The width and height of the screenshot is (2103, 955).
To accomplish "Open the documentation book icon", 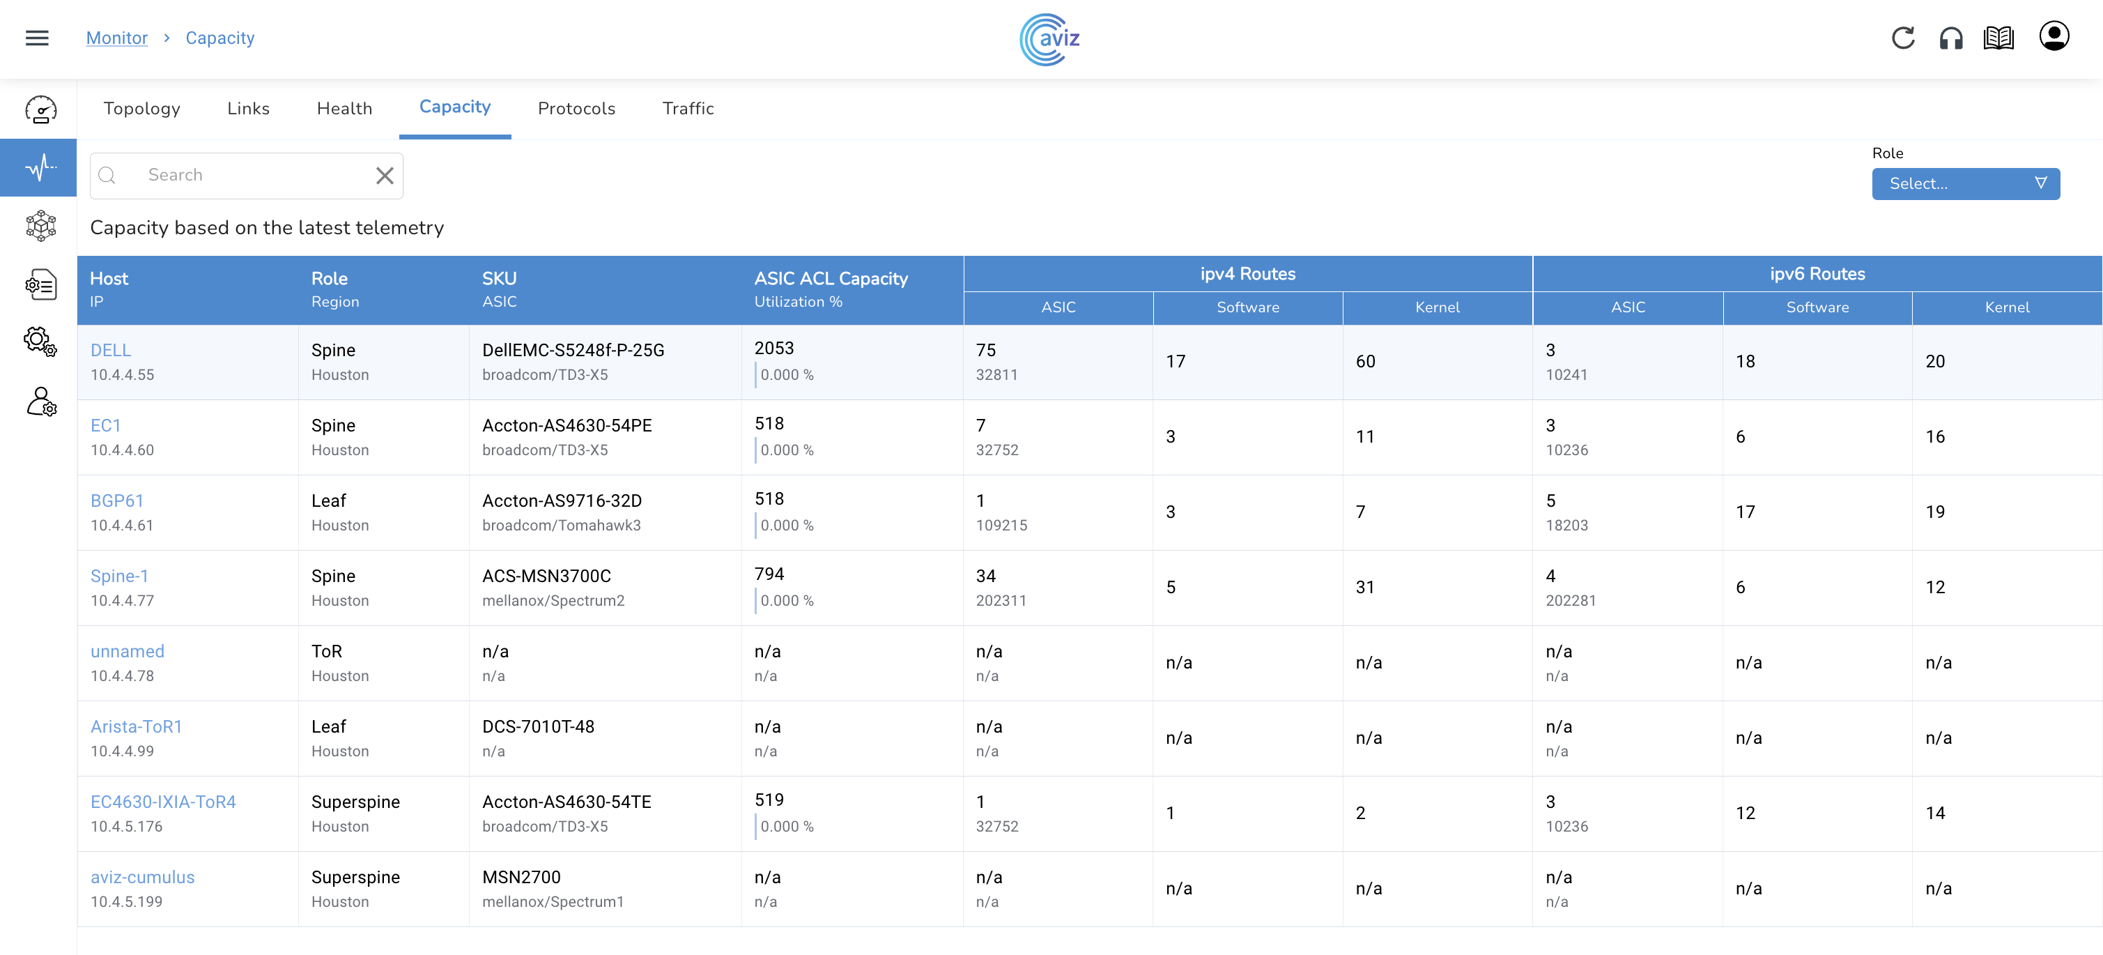I will 1998,38.
